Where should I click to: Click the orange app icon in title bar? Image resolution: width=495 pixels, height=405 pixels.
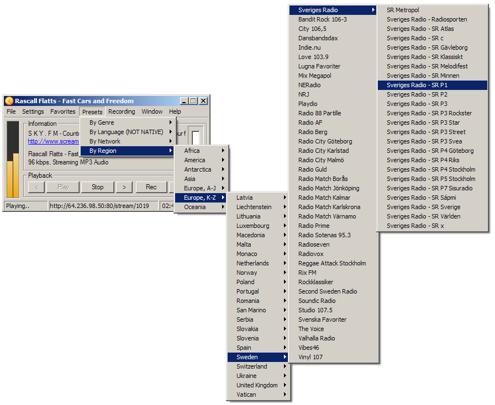(9, 101)
